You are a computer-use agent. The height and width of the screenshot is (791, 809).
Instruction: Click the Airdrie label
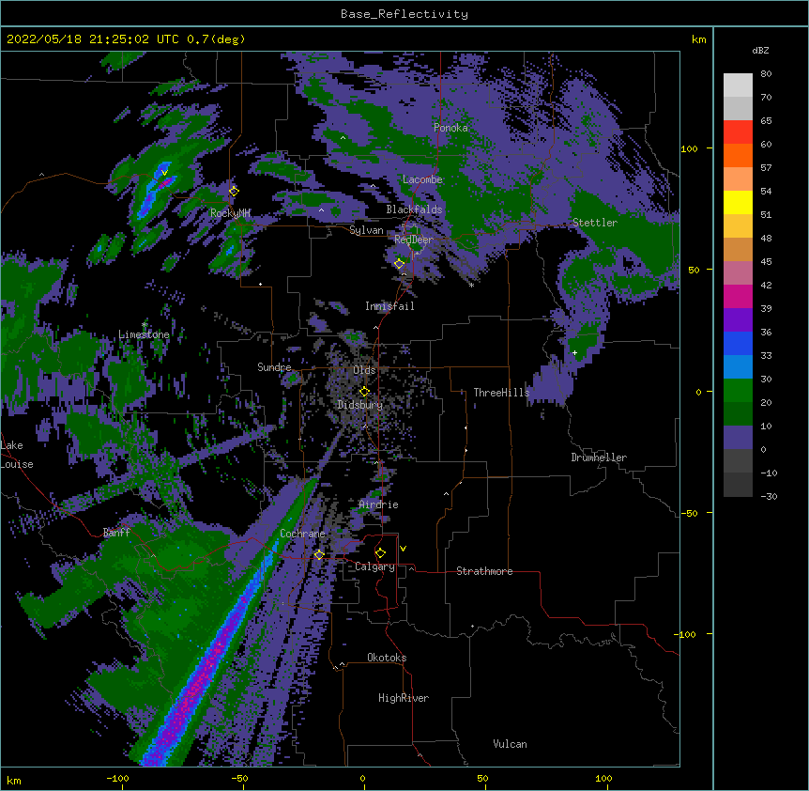[379, 504]
